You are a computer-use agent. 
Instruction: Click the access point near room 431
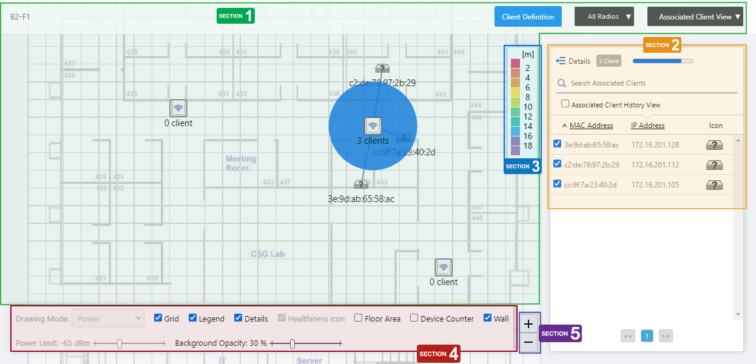pos(178,108)
